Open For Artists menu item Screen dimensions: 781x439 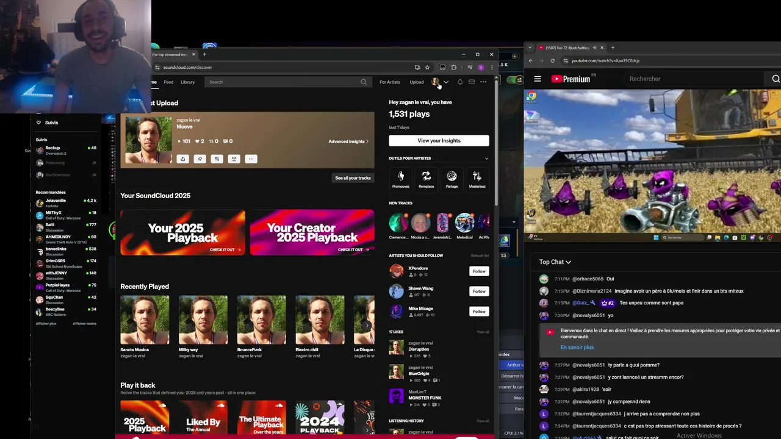390,82
